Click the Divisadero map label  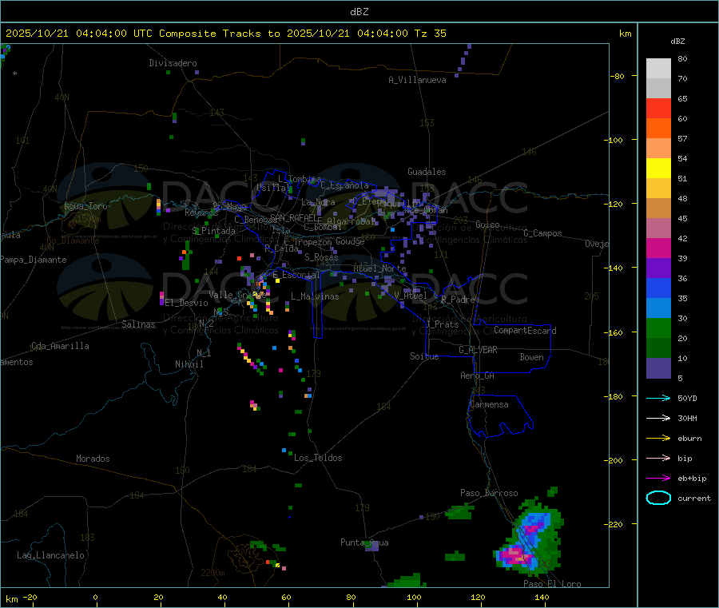coord(173,63)
